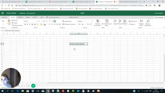Toggle middle vertical alignment
Viewport: 165px width, 93px height.
coord(52,21)
